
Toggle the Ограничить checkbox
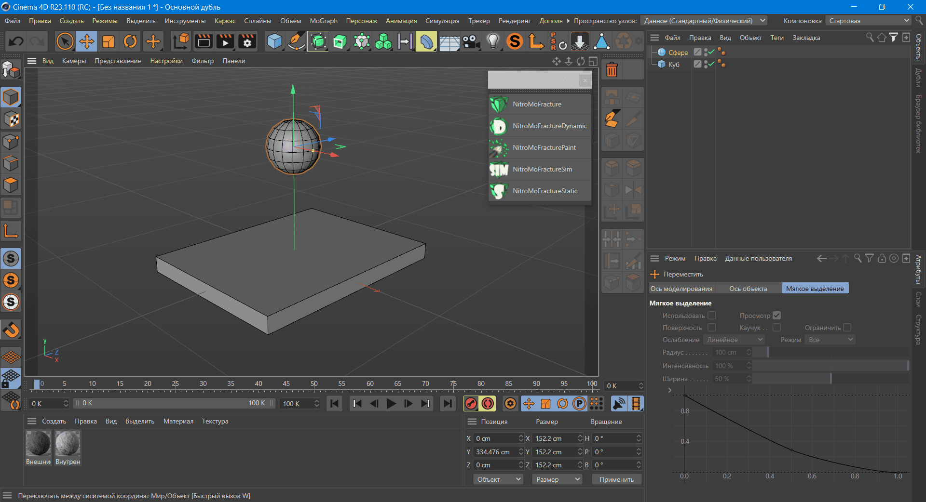point(847,327)
